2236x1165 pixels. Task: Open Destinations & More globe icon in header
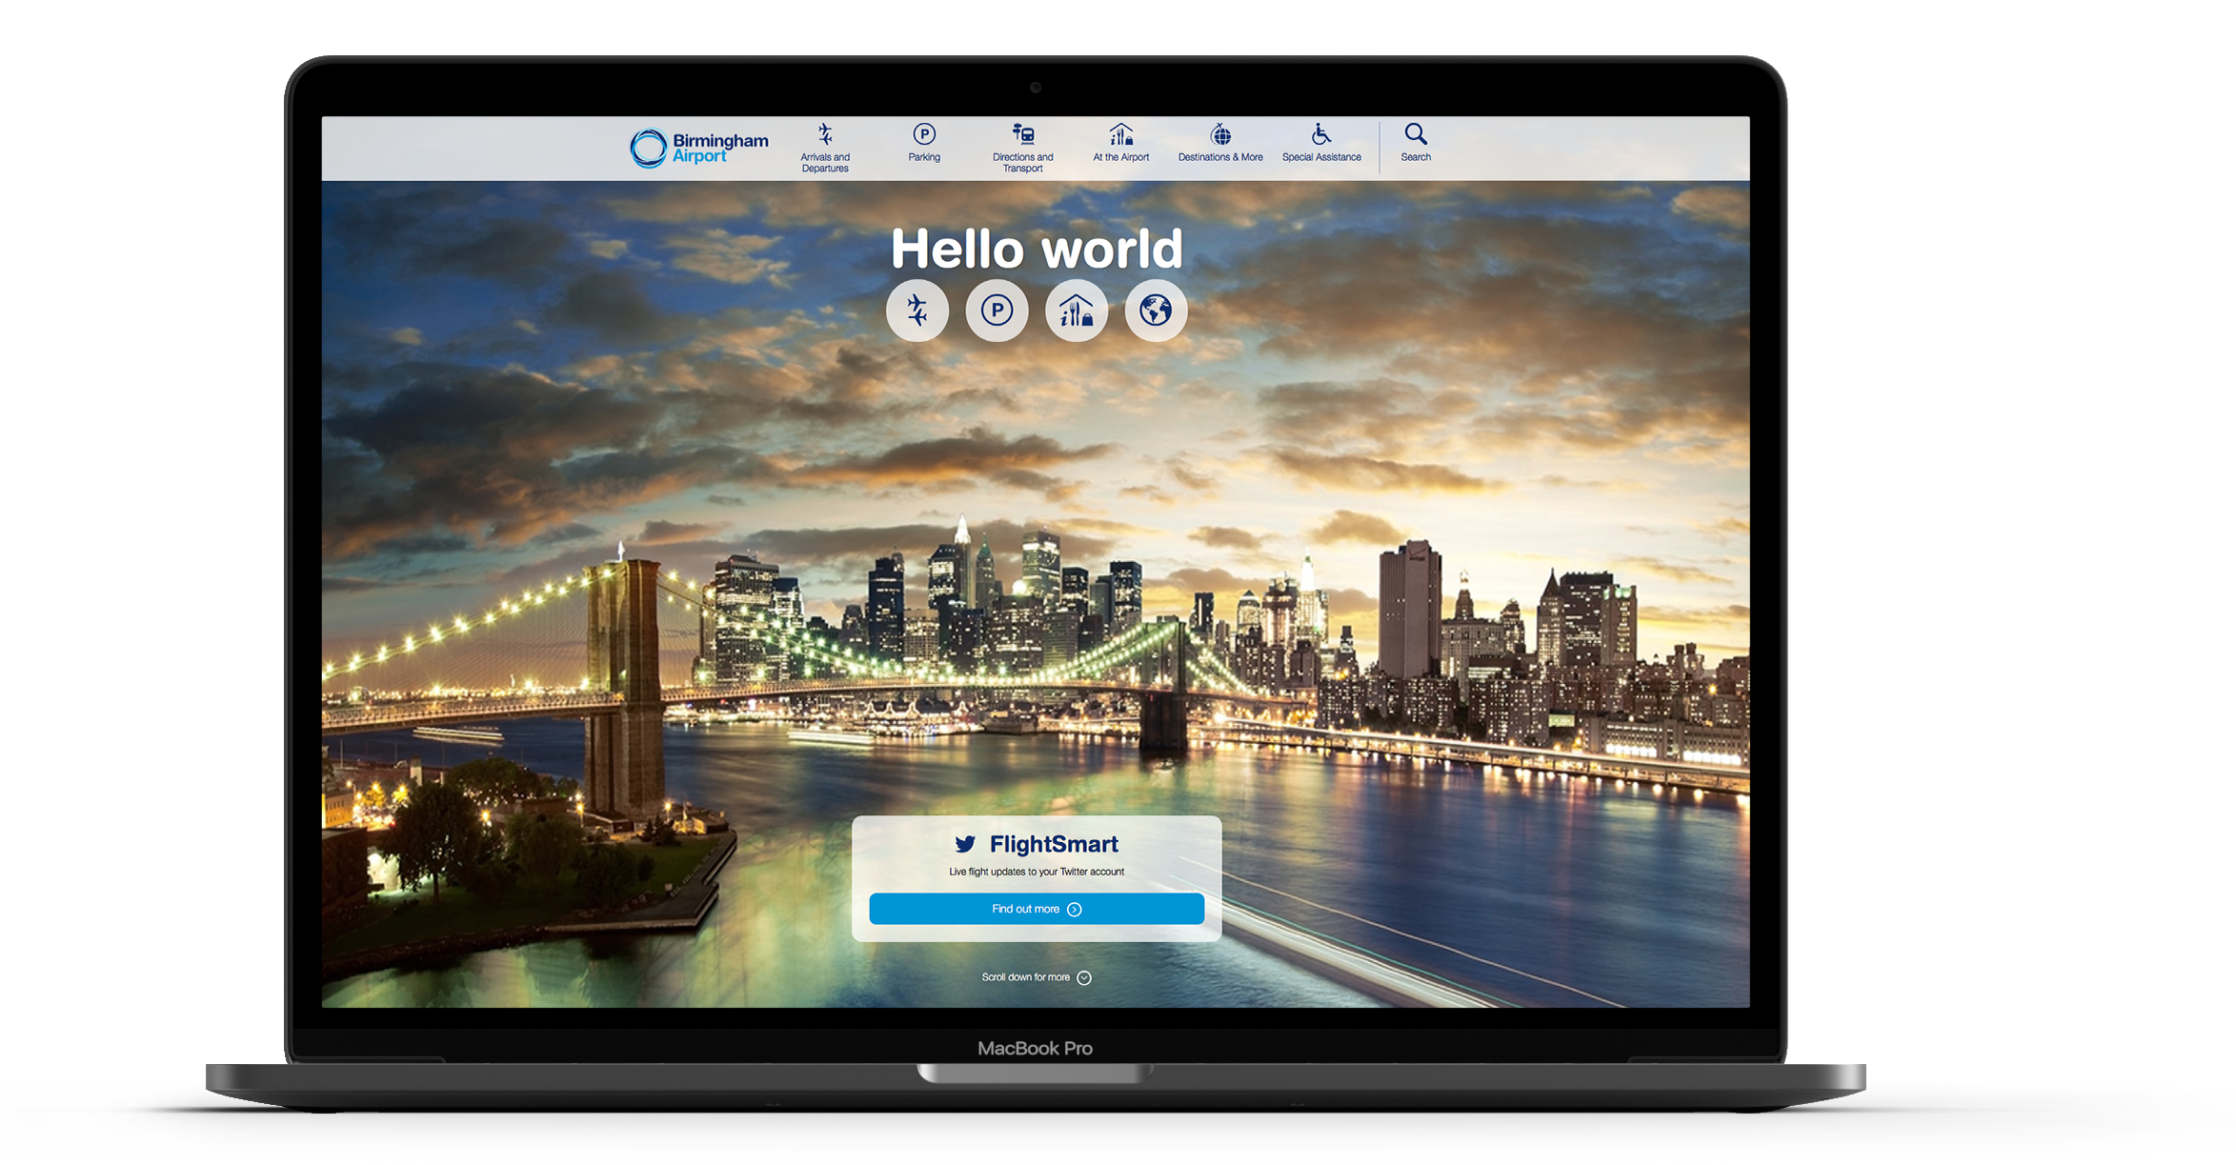click(1220, 134)
